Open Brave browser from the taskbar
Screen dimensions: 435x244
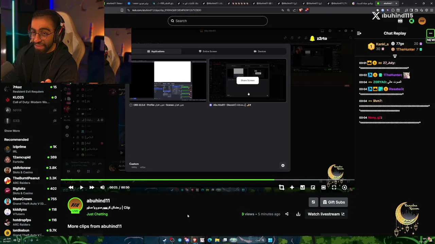pos(194,240)
